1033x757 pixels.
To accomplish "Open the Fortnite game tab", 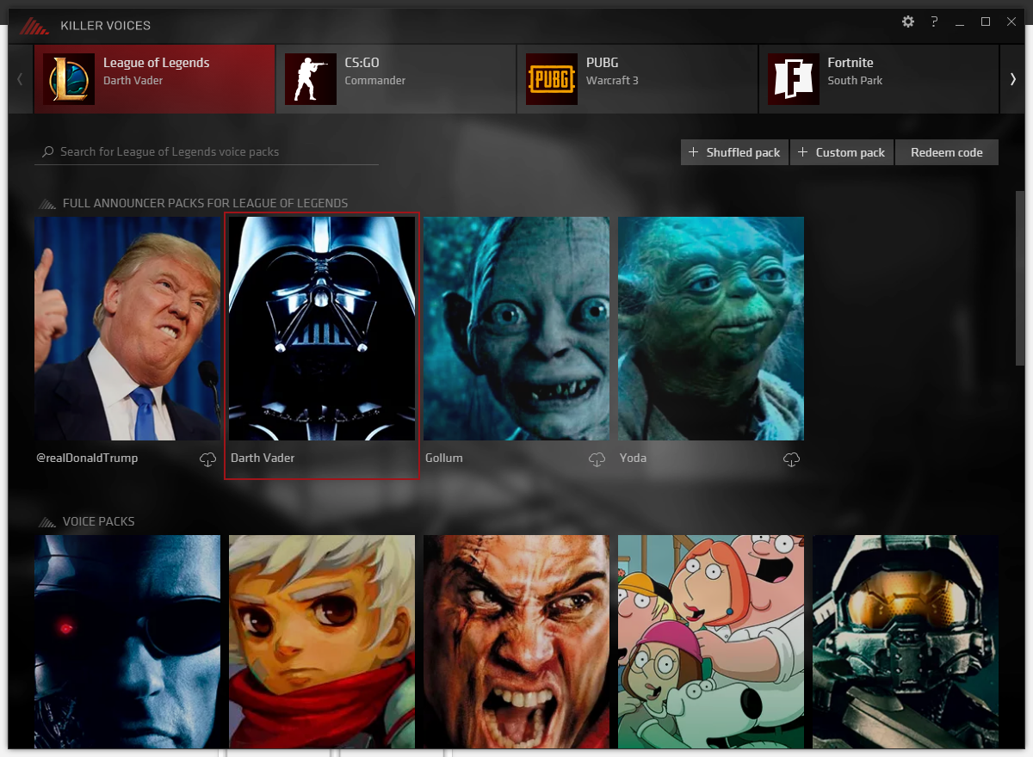I will [880, 79].
